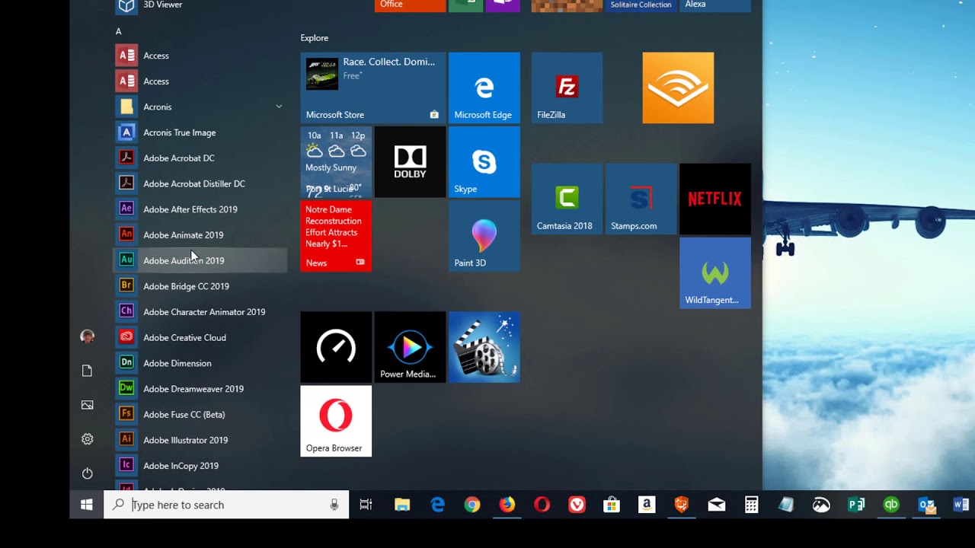The width and height of the screenshot is (975, 548).
Task: Launch Adobe Dreamweaver 2019
Action: pos(200,389)
